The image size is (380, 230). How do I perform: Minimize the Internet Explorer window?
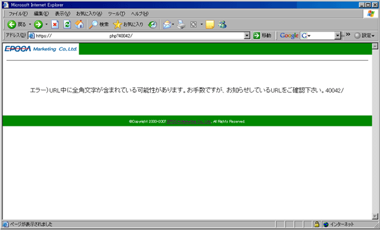(362, 5)
